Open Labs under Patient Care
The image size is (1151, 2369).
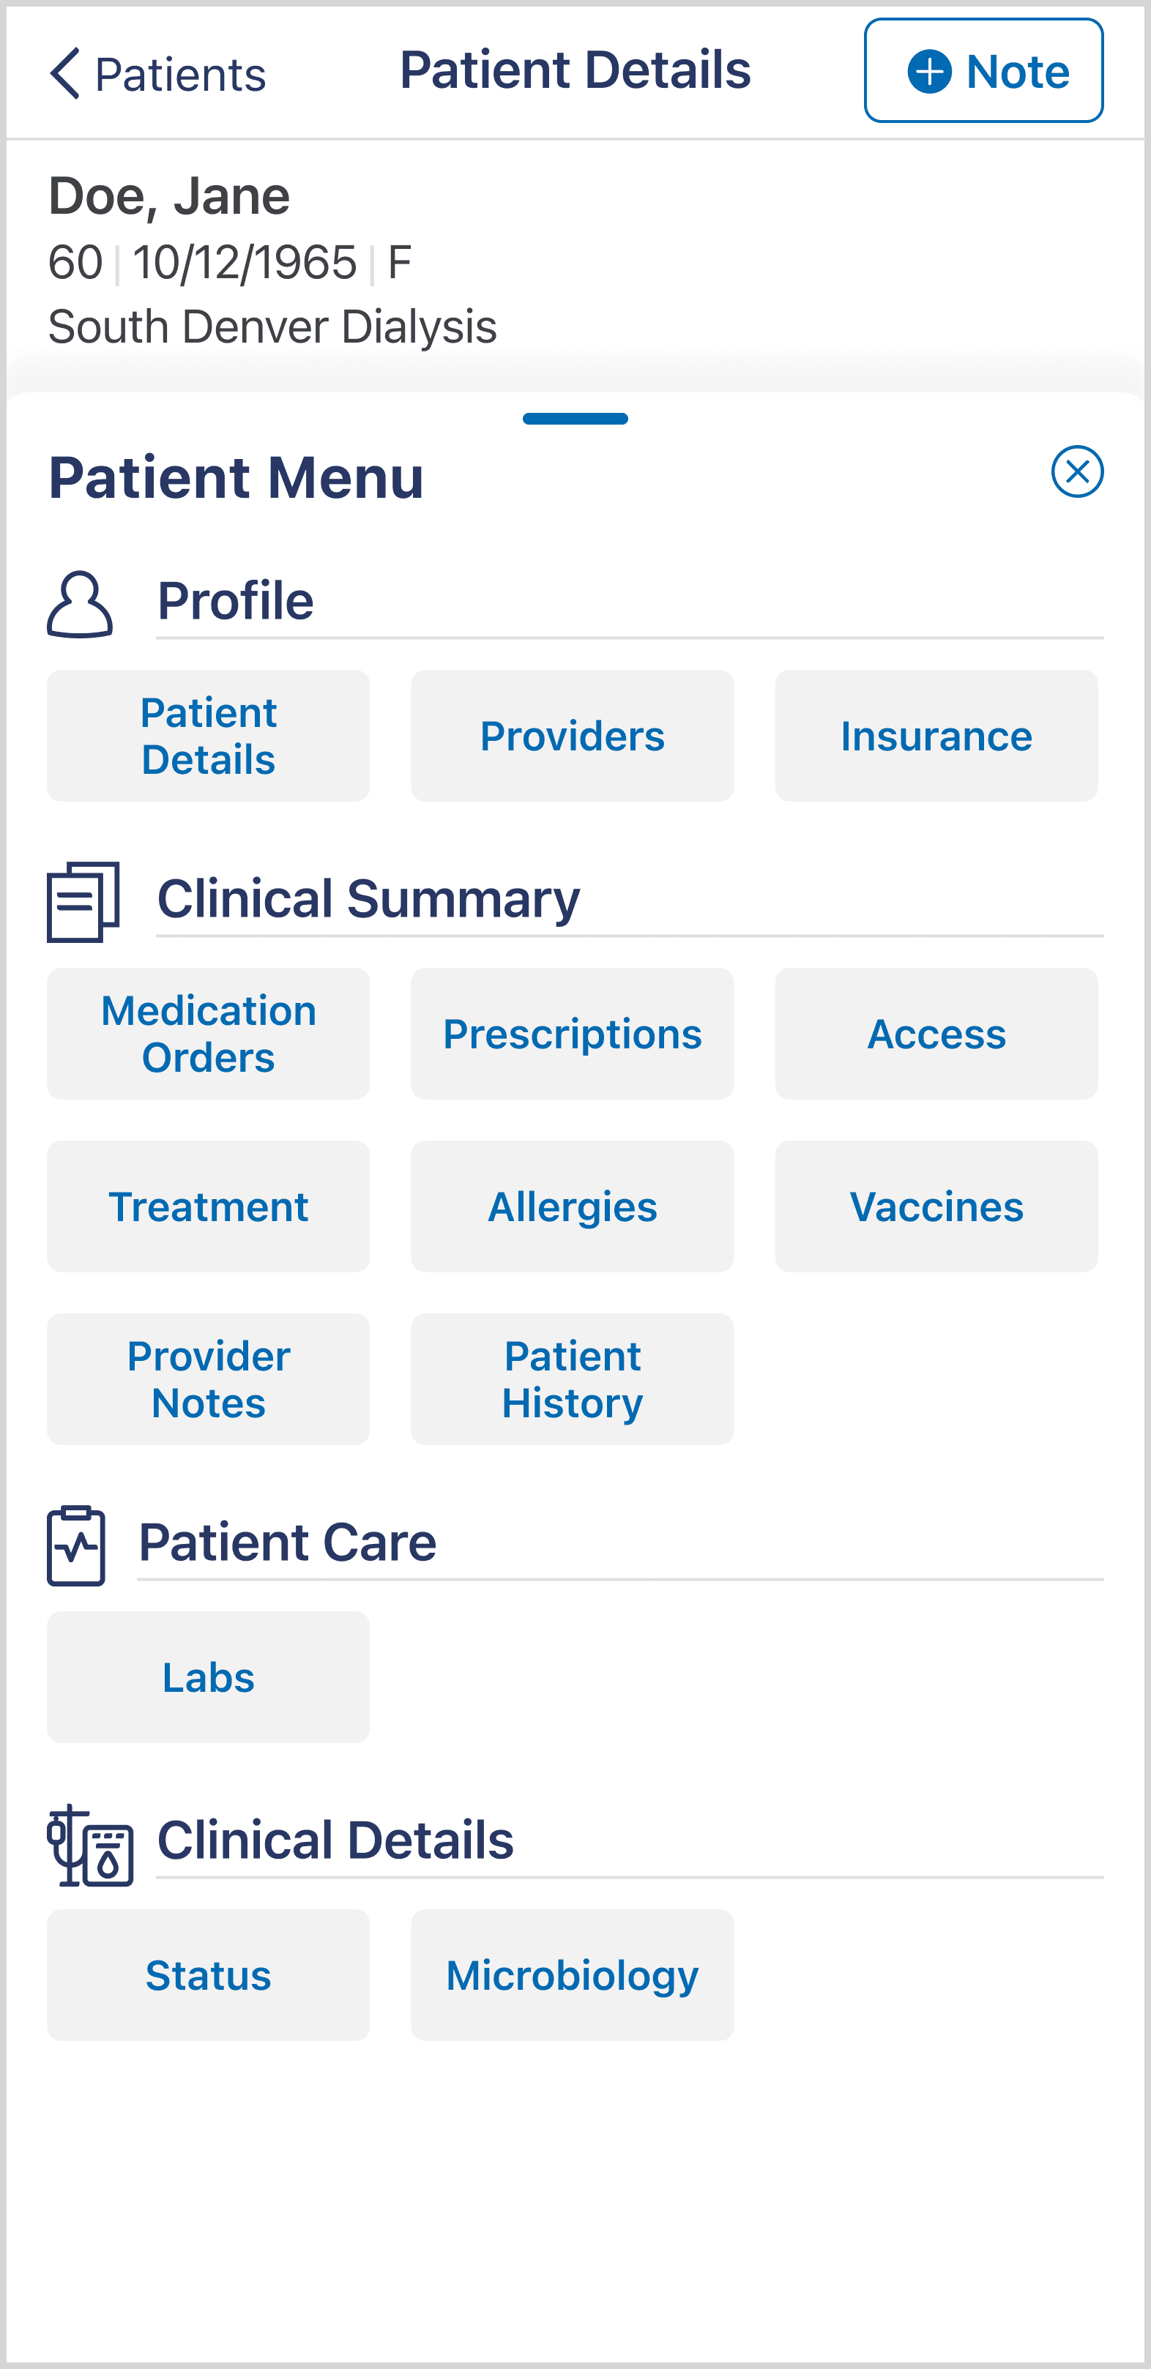(x=208, y=1676)
